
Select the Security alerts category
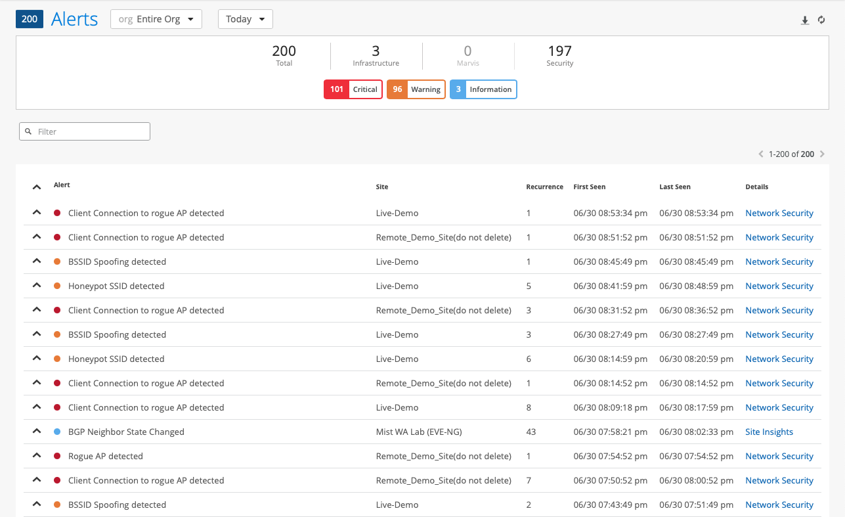pyautogui.click(x=559, y=56)
